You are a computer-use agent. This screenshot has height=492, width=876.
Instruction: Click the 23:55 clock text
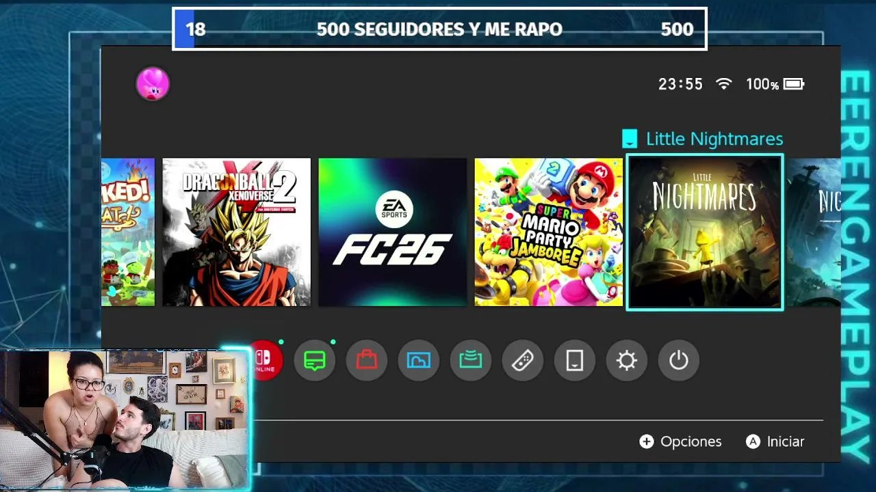click(680, 84)
